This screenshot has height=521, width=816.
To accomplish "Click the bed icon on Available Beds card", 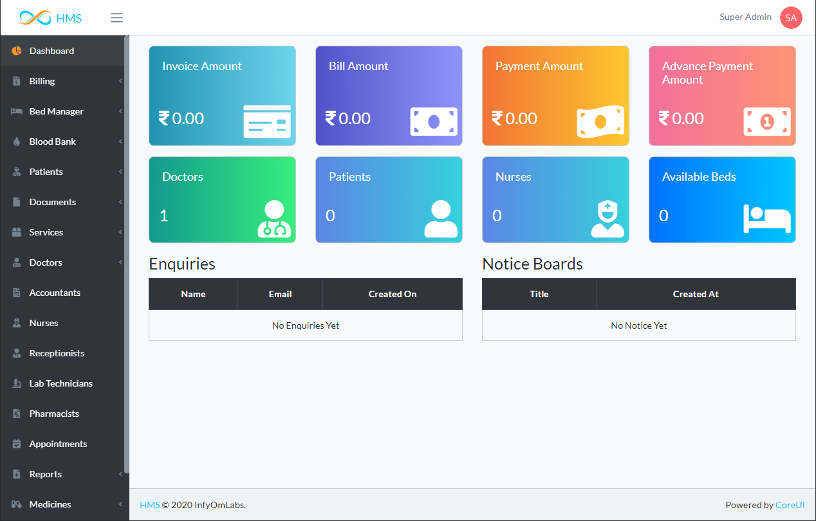I will click(x=767, y=219).
